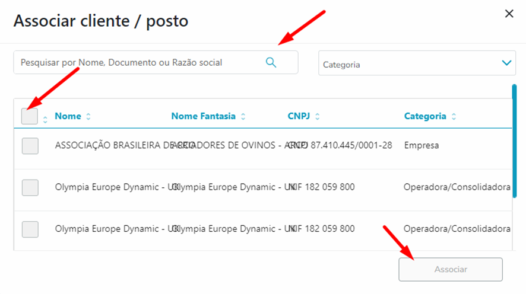Open the Categoria filter dropdown

(417, 63)
